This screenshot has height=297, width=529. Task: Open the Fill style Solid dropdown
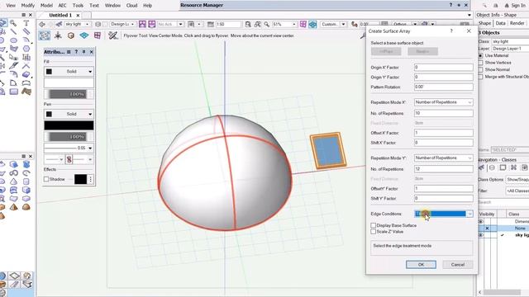[x=69, y=72]
